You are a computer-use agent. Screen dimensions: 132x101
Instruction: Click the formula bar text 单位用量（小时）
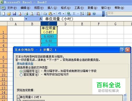click(59, 19)
